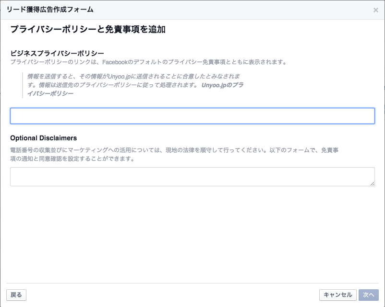
Task: Click the ビジネスプライバシーポリシー section label
Action: [57, 53]
